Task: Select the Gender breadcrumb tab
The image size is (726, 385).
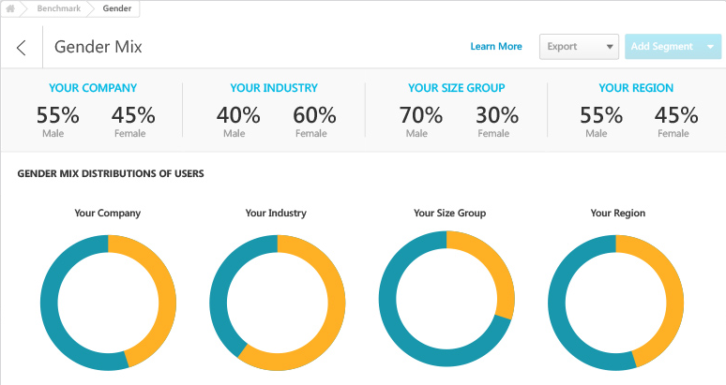Action: coord(116,9)
